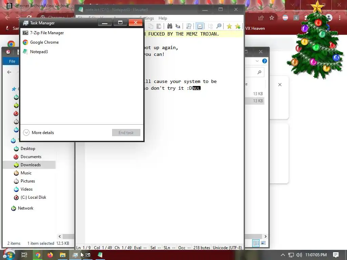Open Music in Explorer navigation pane
The image size is (347, 260).
(x=26, y=173)
